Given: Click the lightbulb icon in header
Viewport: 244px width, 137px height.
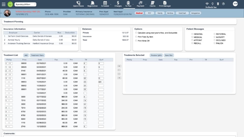Looking at the screenshot, I should tap(212, 4).
